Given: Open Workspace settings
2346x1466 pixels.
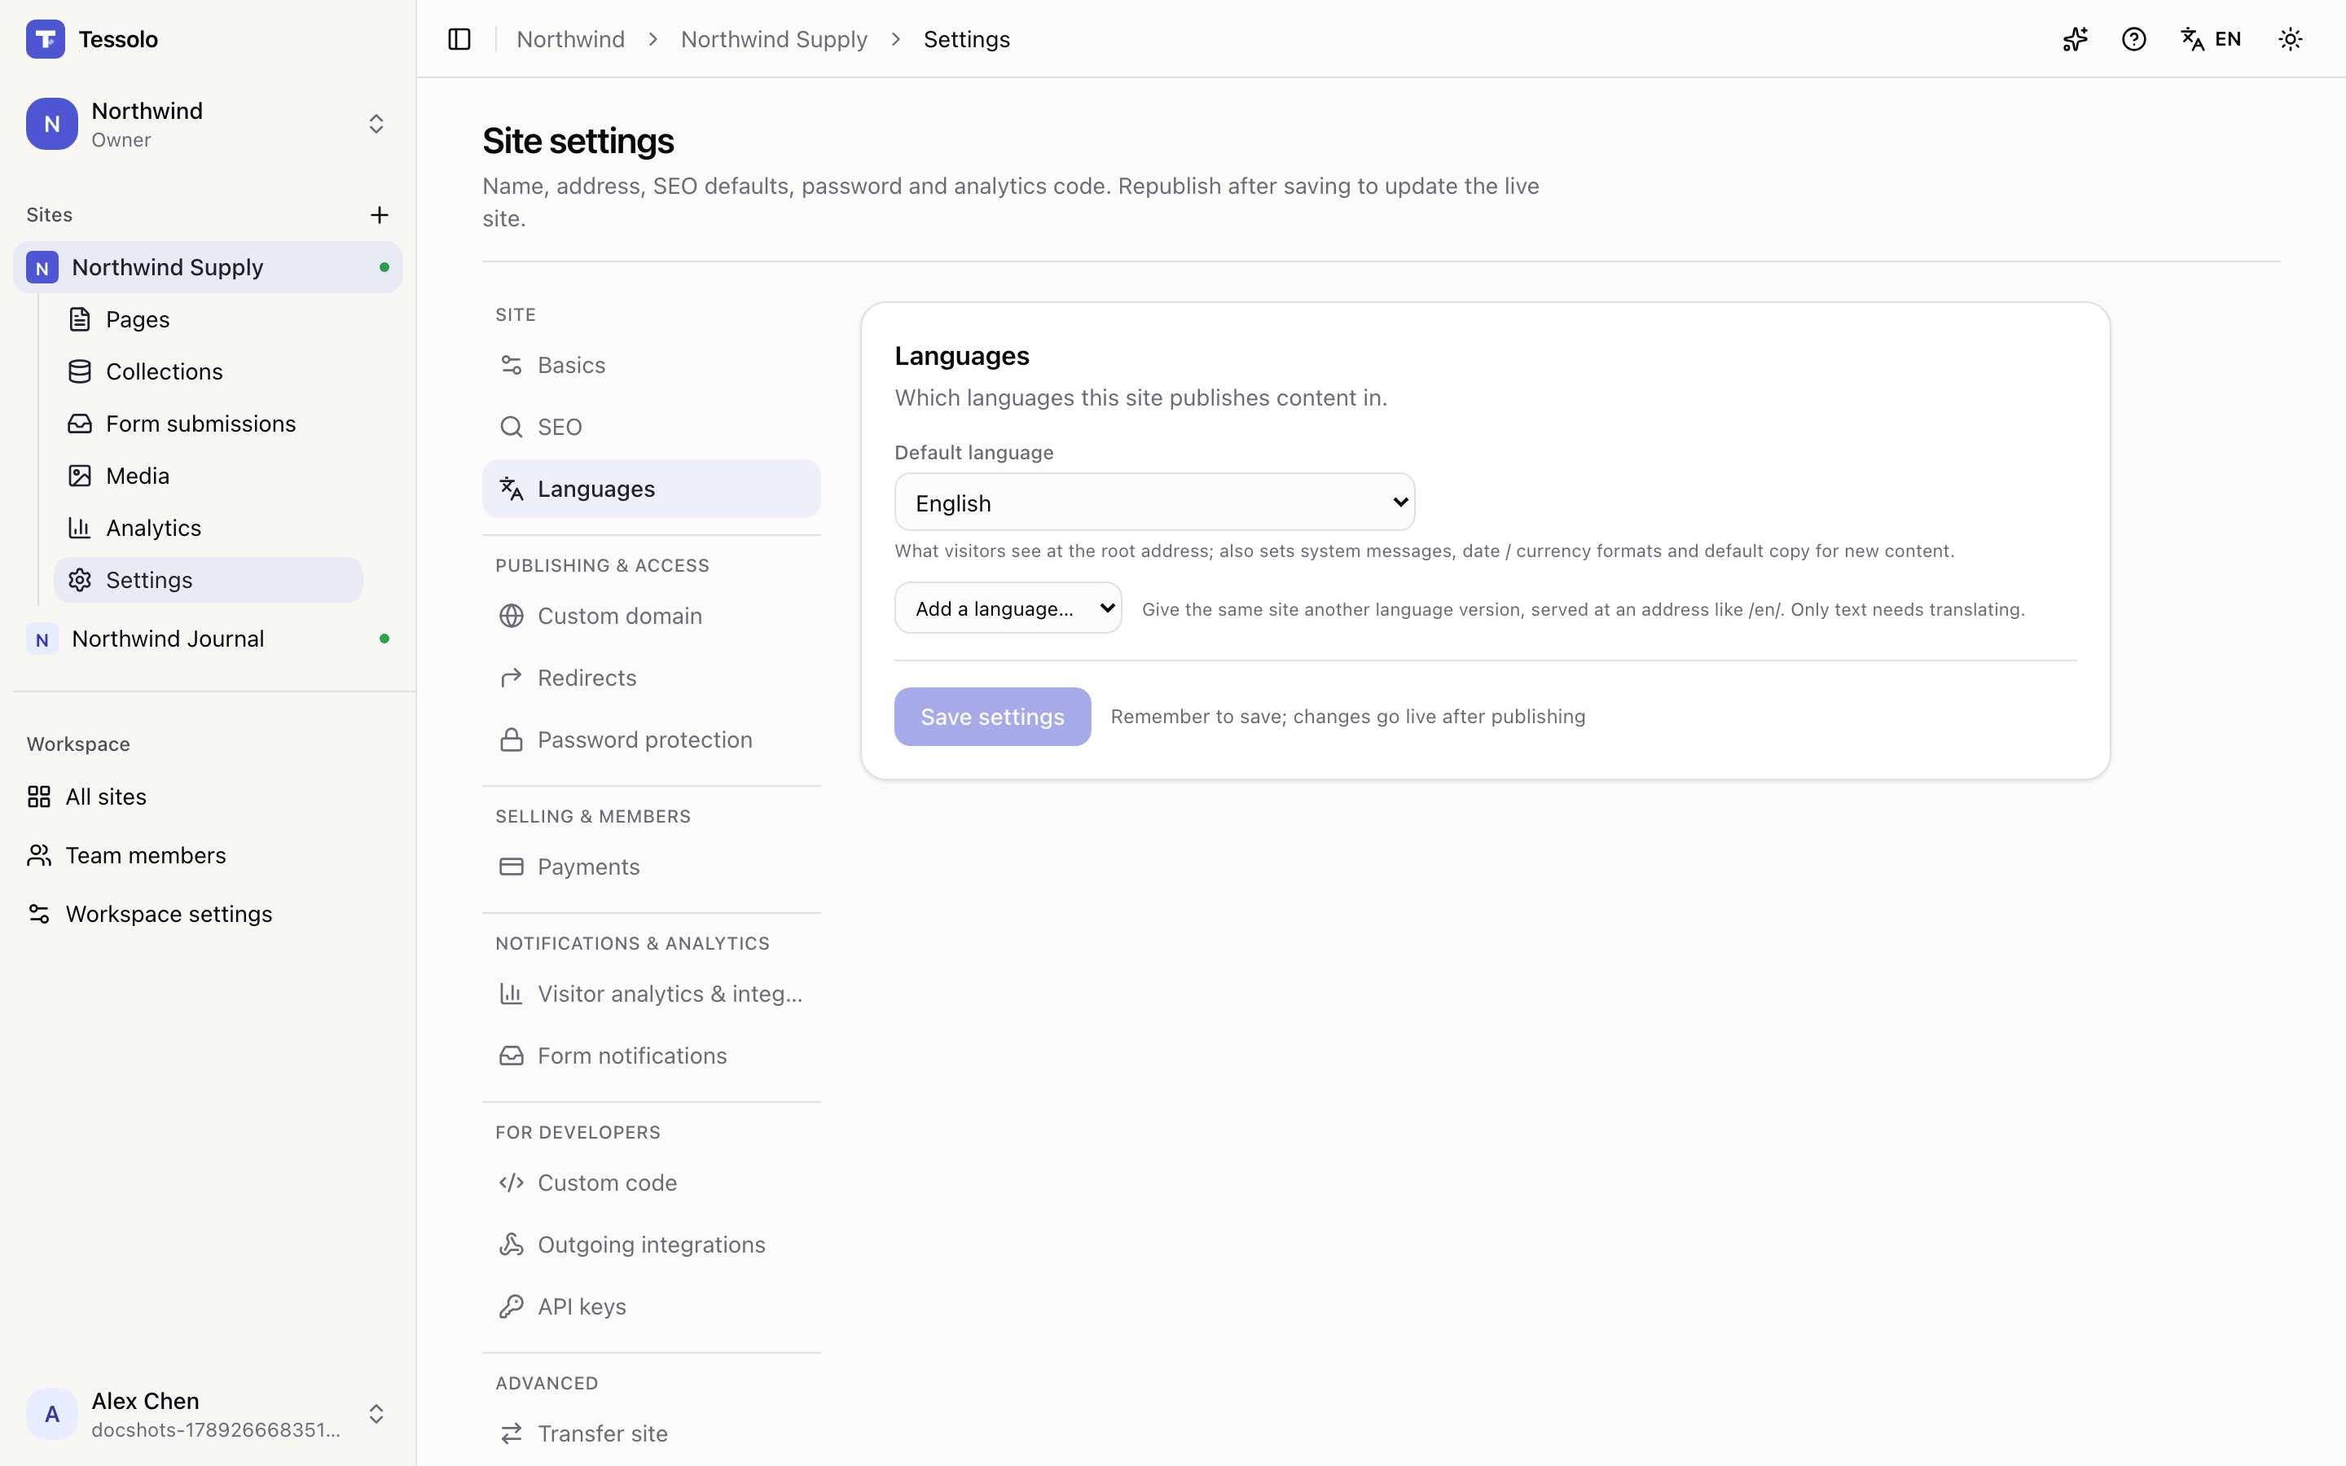Looking at the screenshot, I should 208,915.
